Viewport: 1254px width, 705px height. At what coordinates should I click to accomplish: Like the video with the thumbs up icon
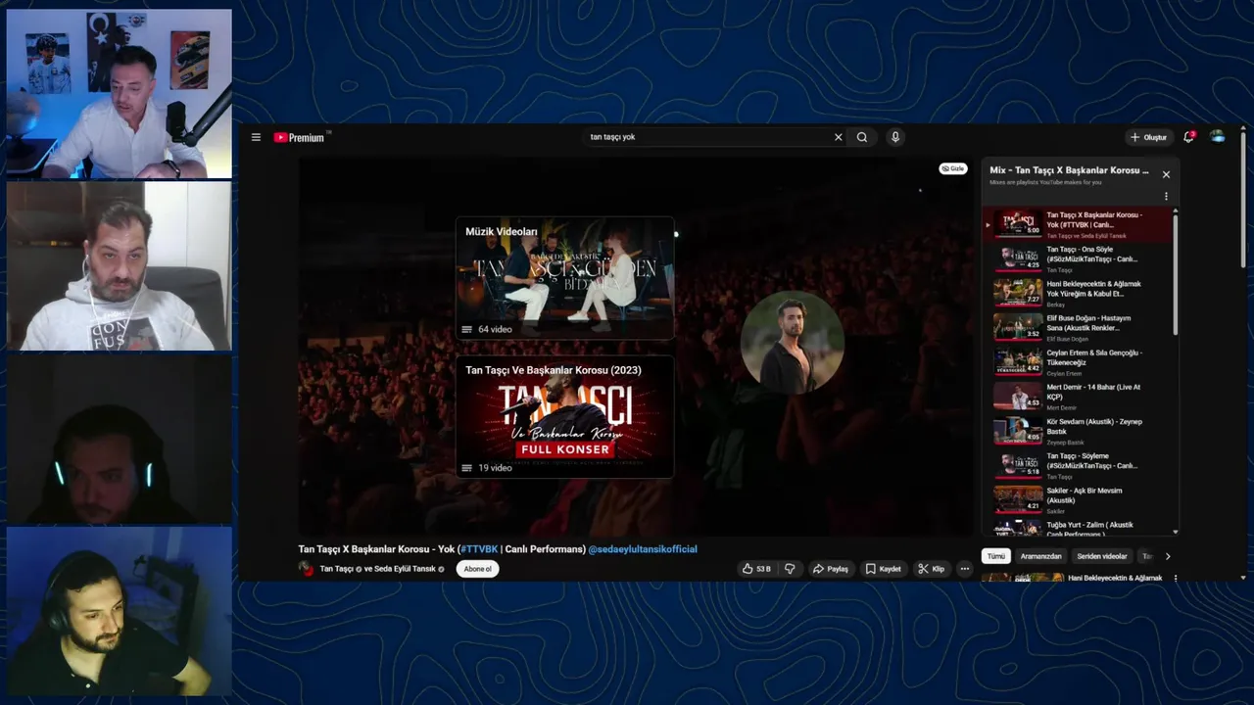tap(748, 569)
